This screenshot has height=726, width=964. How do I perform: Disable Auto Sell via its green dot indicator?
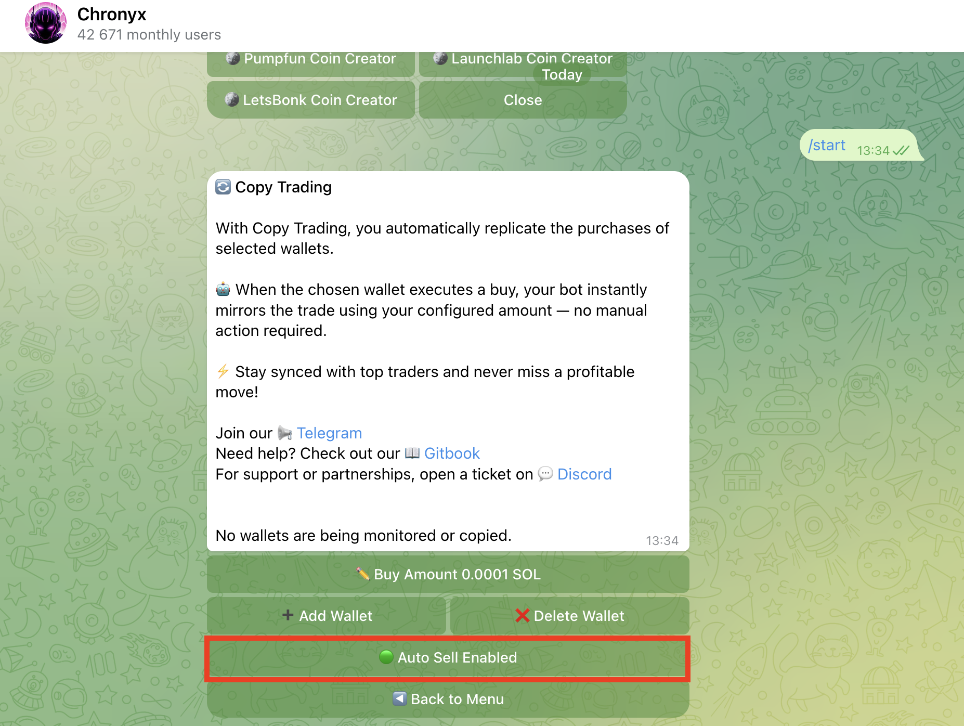[x=386, y=657]
